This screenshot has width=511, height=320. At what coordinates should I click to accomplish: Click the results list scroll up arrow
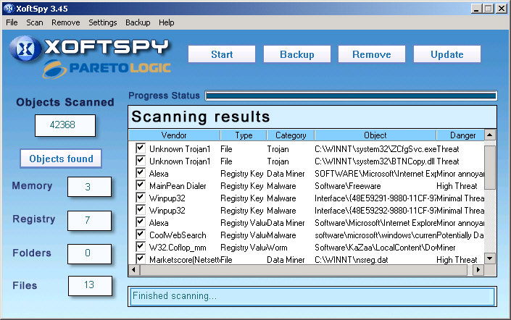coord(490,135)
